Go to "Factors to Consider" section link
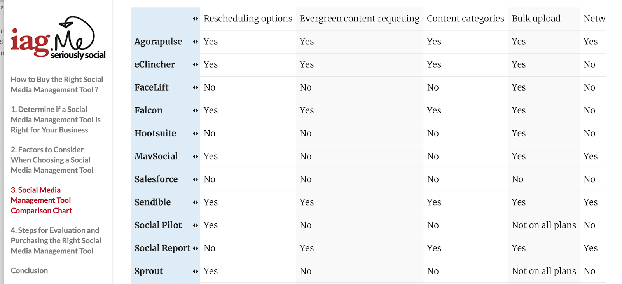 (52, 160)
